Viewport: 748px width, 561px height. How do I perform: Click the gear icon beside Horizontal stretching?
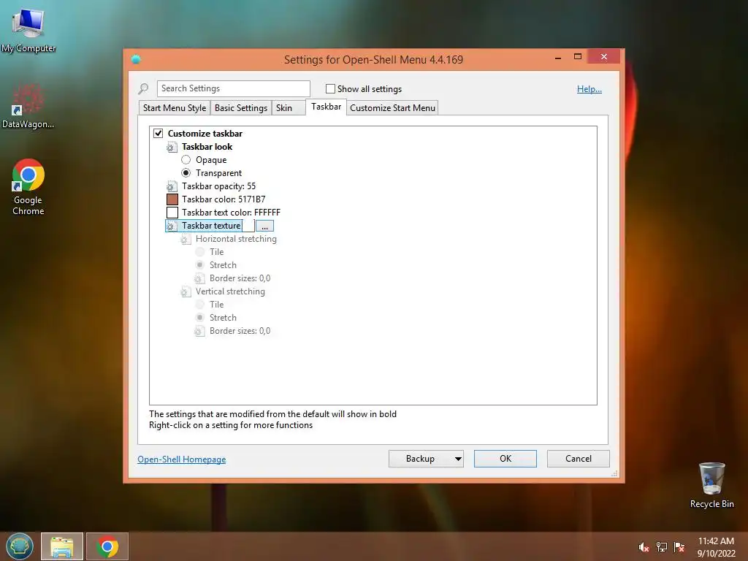point(185,239)
